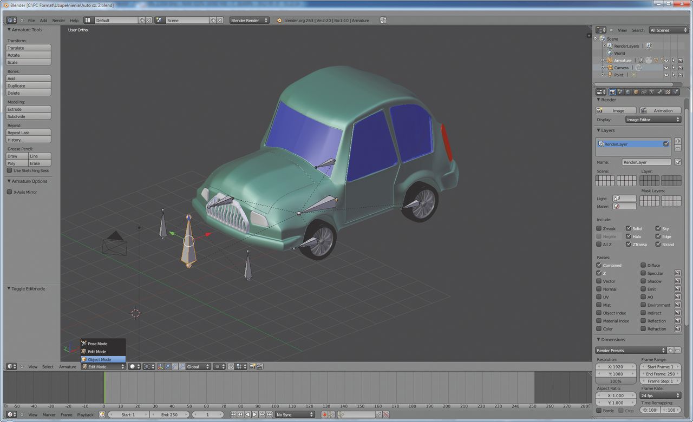Enable the Vector pass checkbox
Image resolution: width=693 pixels, height=422 pixels.
[599, 281]
